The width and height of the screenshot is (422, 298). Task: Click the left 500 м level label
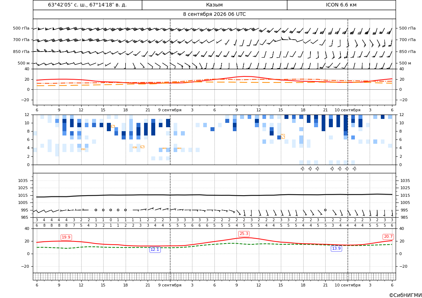(24, 63)
